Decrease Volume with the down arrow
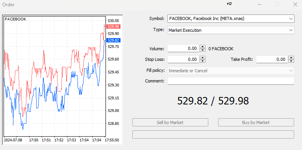The image size is (302, 150). [x=202, y=50]
